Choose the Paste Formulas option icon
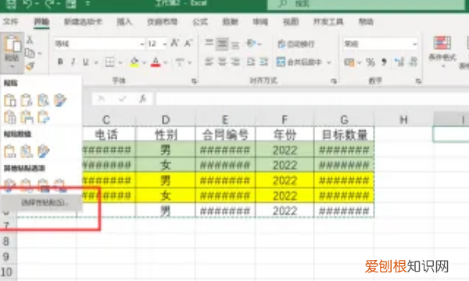The height and width of the screenshot is (281, 469). coord(27,101)
